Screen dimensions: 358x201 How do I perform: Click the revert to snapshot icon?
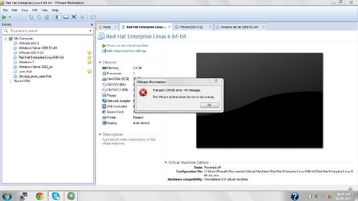coord(39,17)
